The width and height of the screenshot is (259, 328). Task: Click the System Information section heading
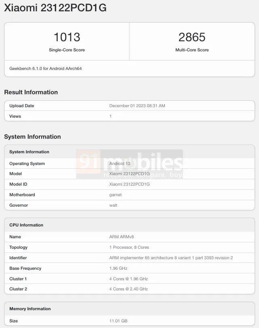click(32, 137)
